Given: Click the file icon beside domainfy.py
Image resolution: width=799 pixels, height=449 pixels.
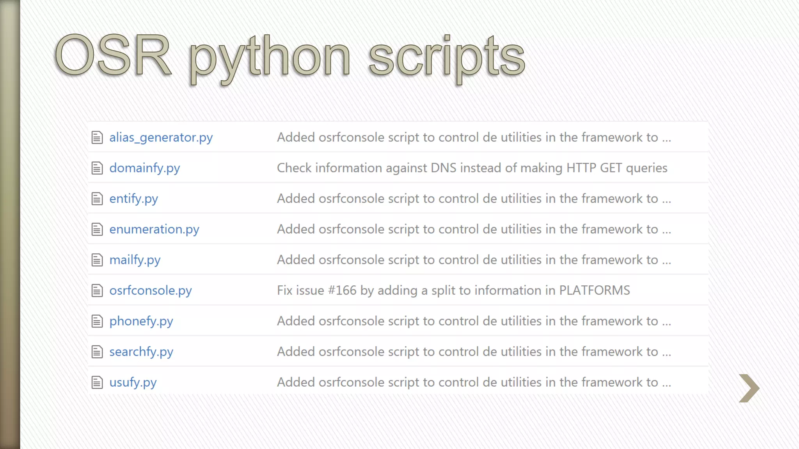Looking at the screenshot, I should (x=97, y=168).
